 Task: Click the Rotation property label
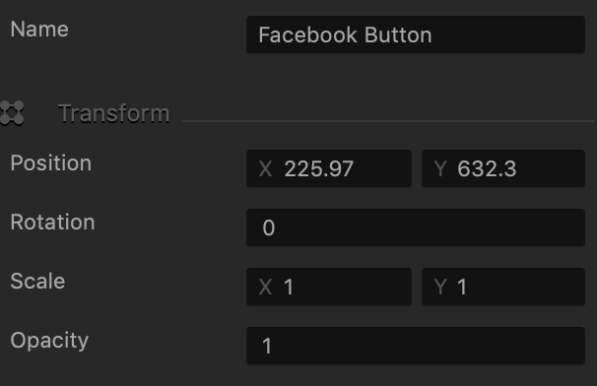click(x=52, y=222)
